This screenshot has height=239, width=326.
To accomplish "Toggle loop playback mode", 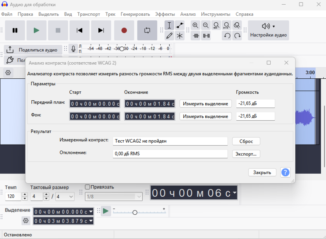I will click(147, 30).
